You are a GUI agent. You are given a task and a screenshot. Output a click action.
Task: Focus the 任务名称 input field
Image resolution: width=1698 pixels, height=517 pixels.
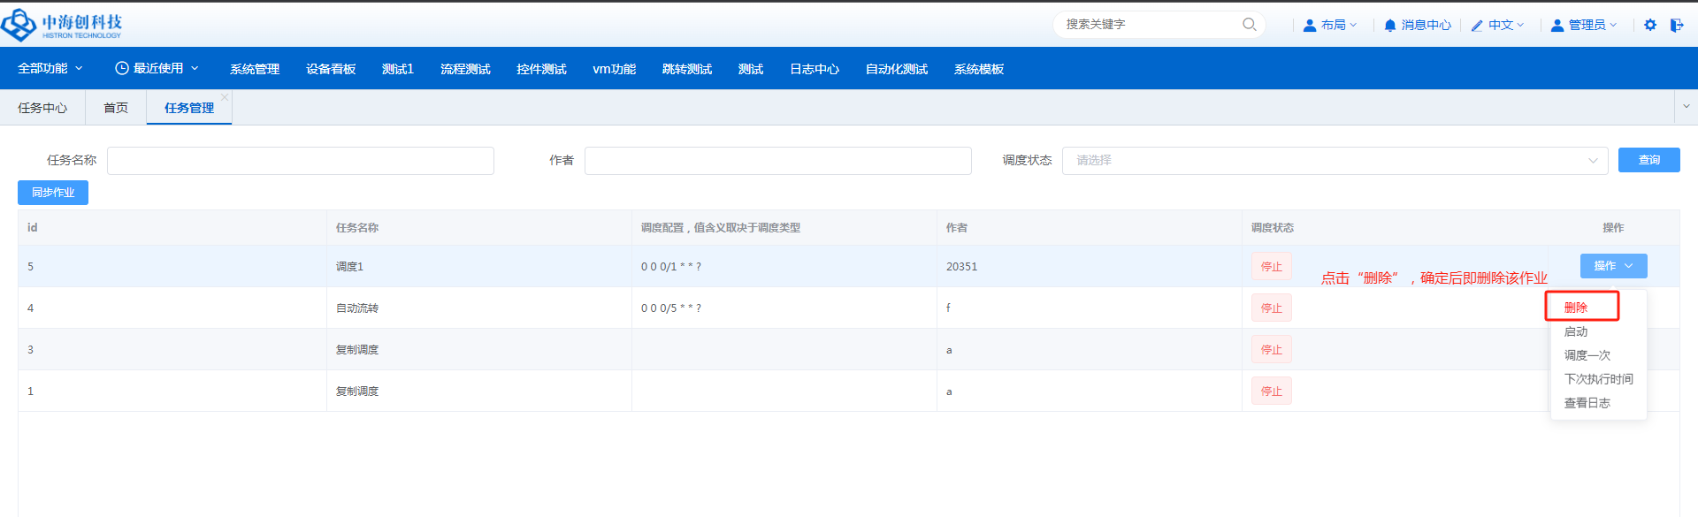click(301, 161)
